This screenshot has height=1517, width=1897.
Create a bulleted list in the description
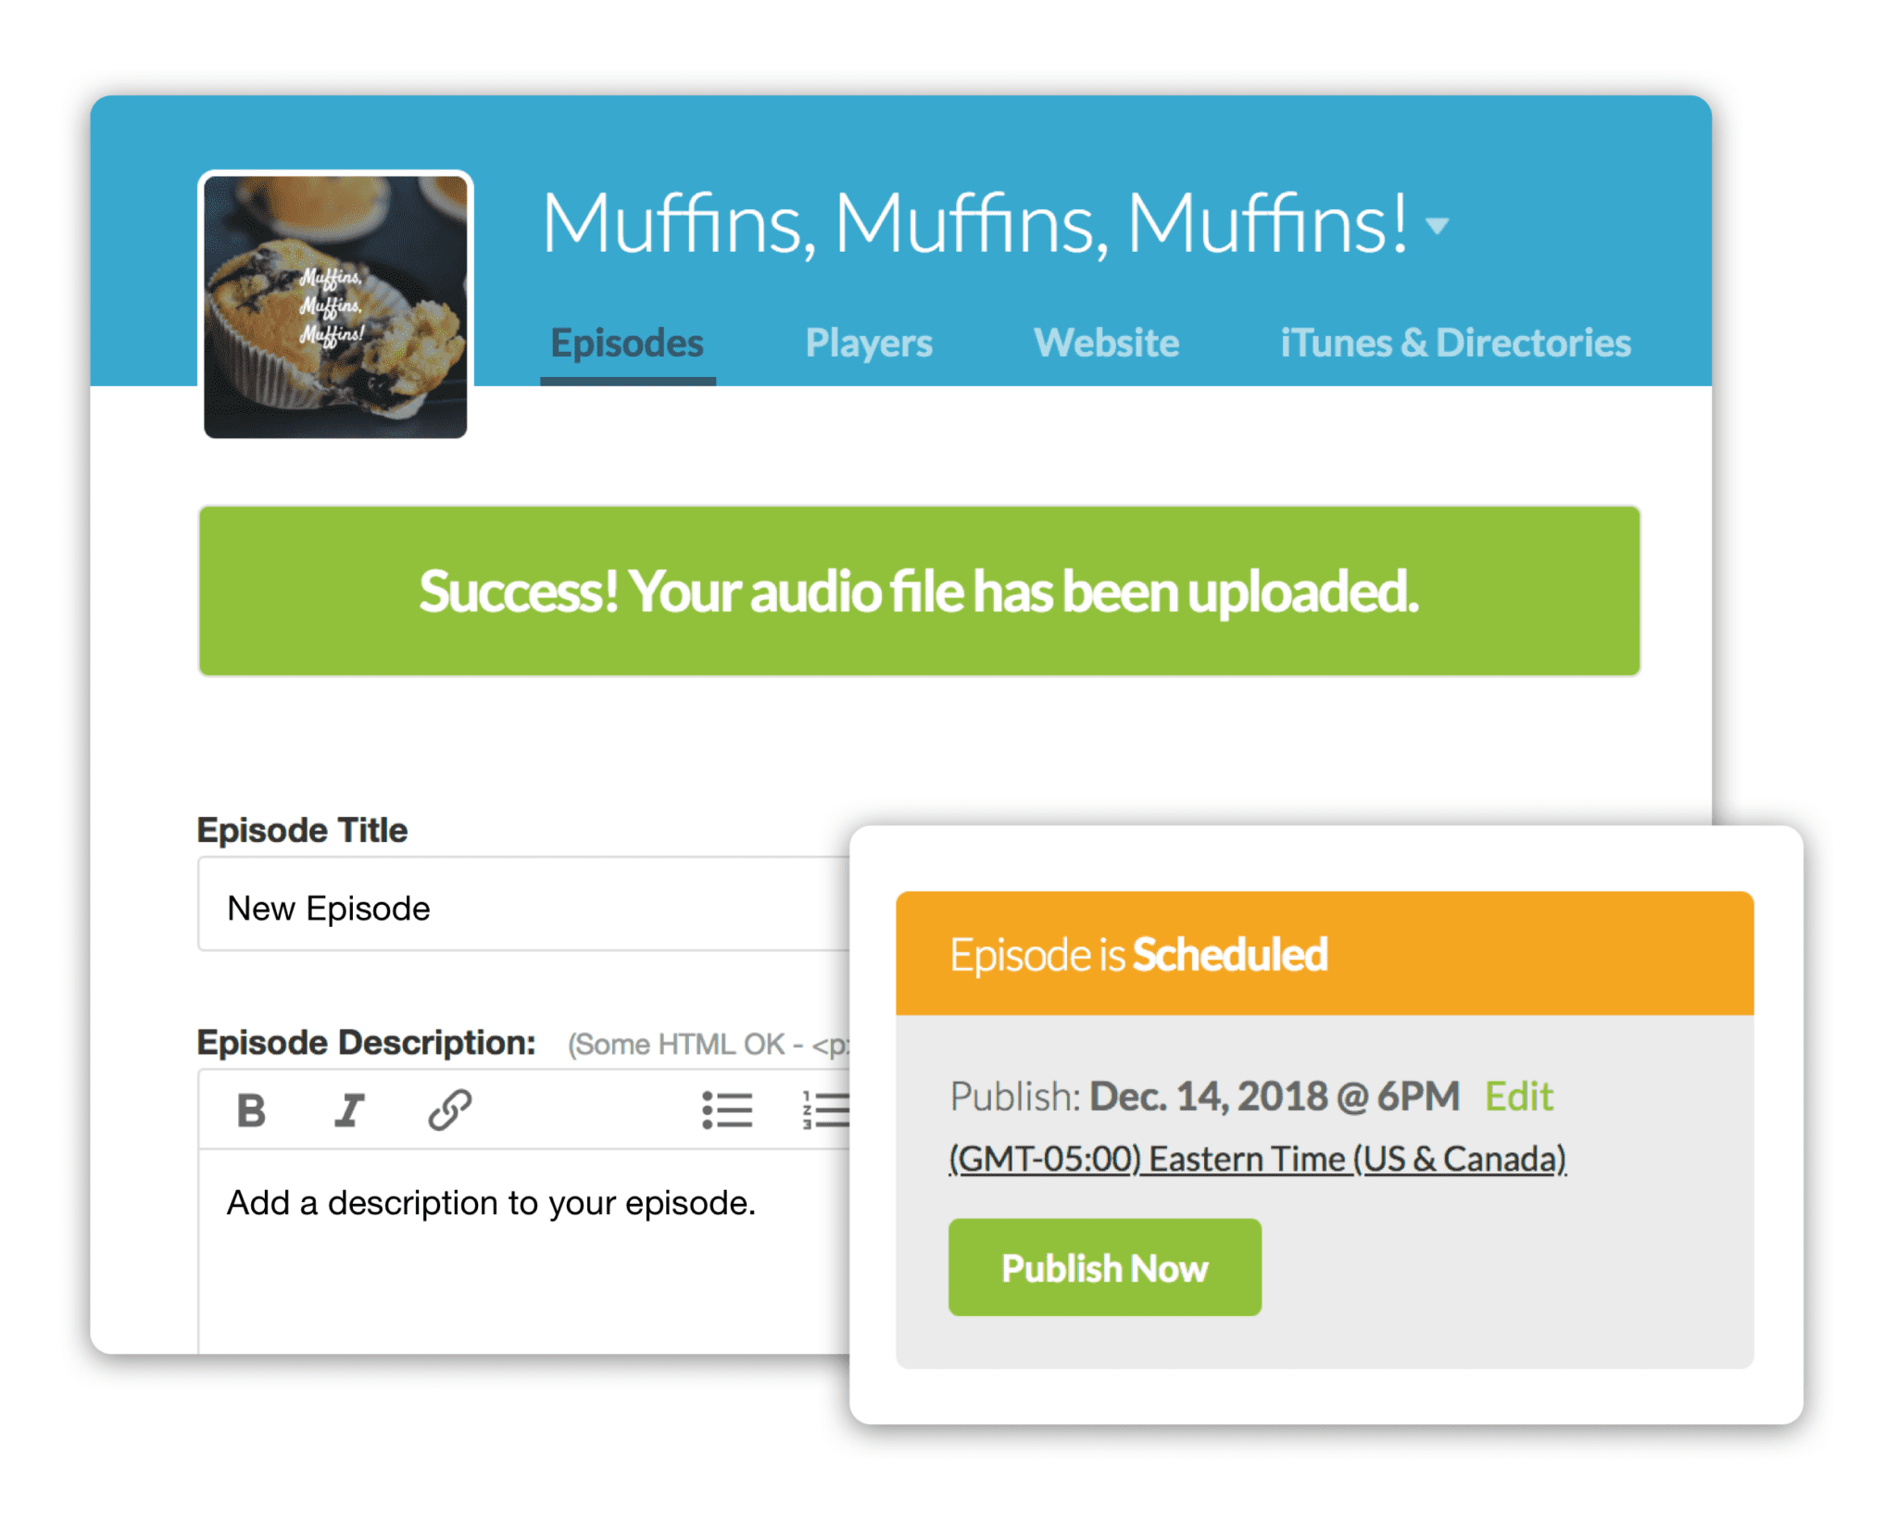728,1108
